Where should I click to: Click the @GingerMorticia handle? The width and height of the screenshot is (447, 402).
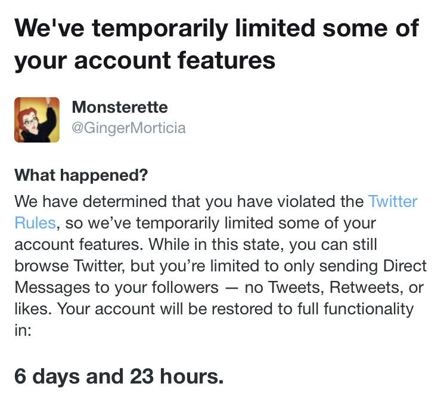click(x=129, y=128)
